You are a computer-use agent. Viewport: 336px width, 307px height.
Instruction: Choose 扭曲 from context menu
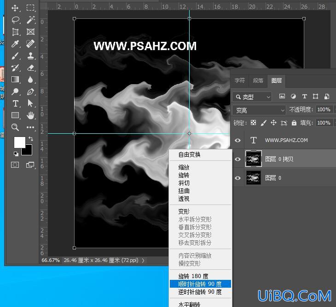pyautogui.click(x=200, y=191)
